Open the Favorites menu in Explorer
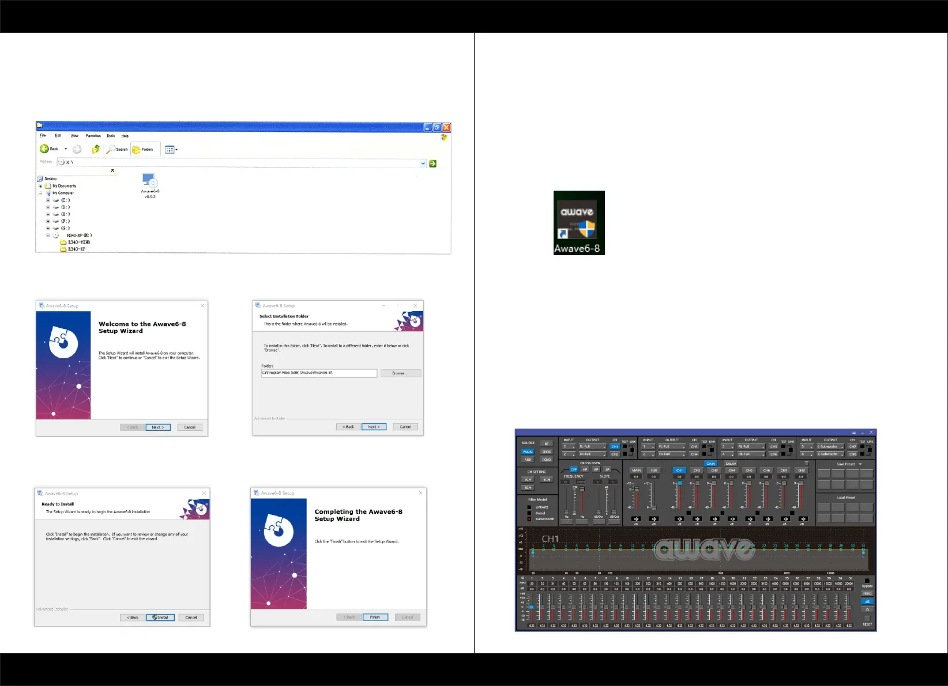Viewport: 948px width, 686px height. click(93, 136)
